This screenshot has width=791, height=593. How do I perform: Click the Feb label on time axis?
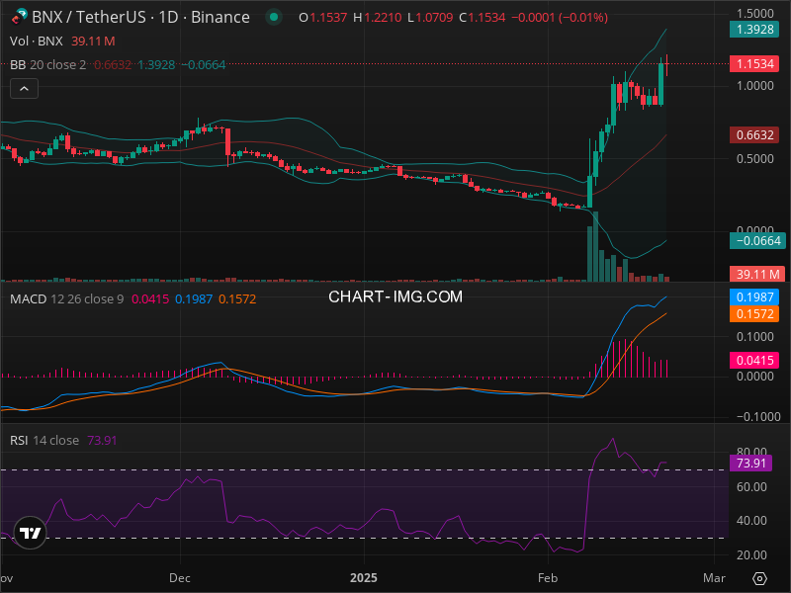coord(548,578)
